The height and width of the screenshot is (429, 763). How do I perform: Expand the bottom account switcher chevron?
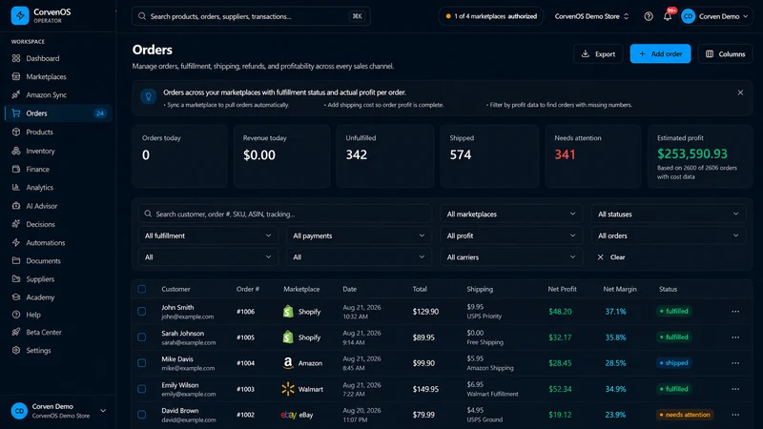(x=103, y=411)
